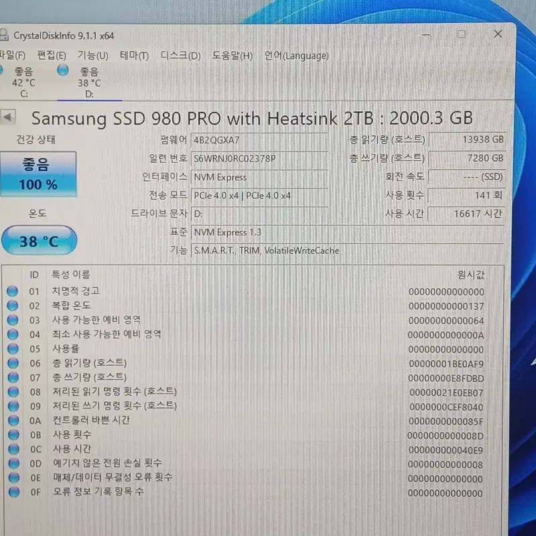Click the status circle of row 0E

14,478
